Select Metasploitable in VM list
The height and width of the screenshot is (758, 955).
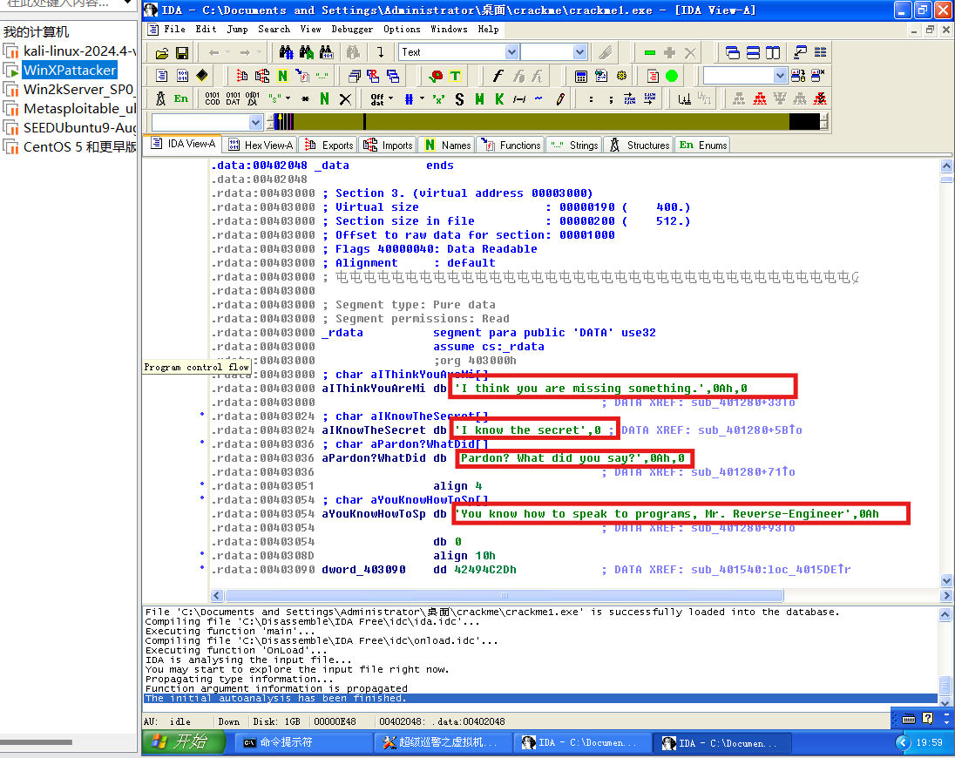pyautogui.click(x=79, y=108)
